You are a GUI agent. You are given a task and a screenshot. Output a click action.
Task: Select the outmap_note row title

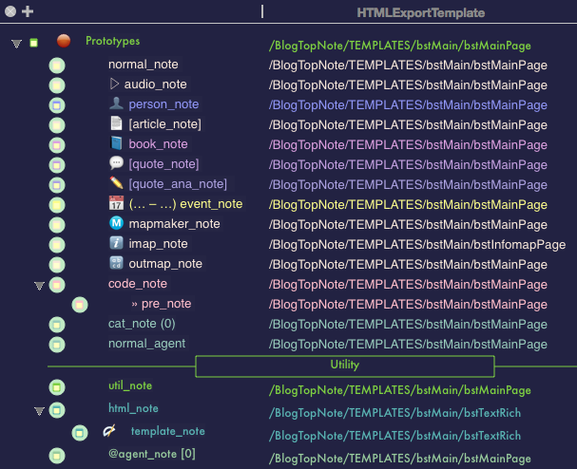click(165, 263)
